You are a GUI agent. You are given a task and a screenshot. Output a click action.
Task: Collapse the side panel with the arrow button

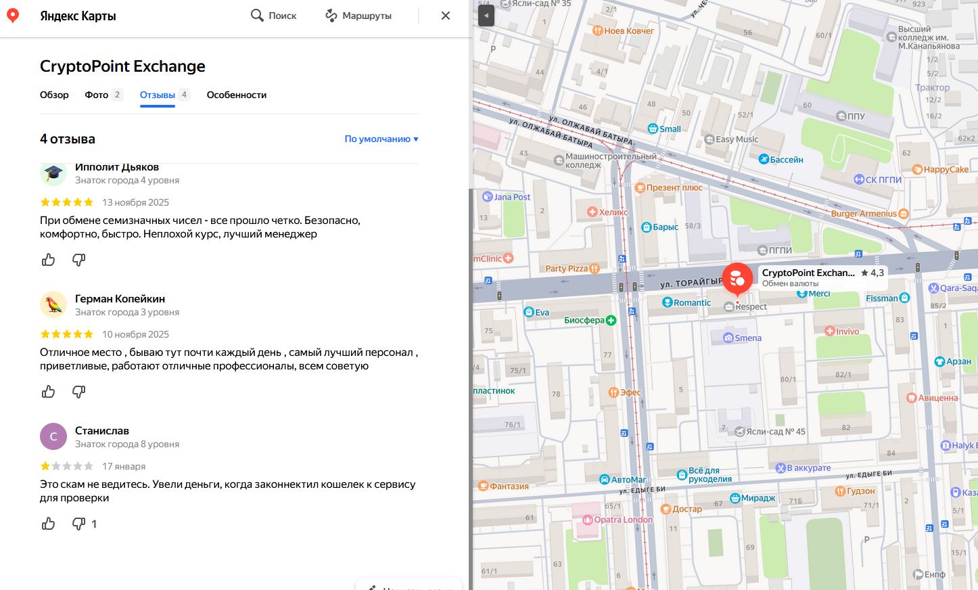[x=486, y=16]
